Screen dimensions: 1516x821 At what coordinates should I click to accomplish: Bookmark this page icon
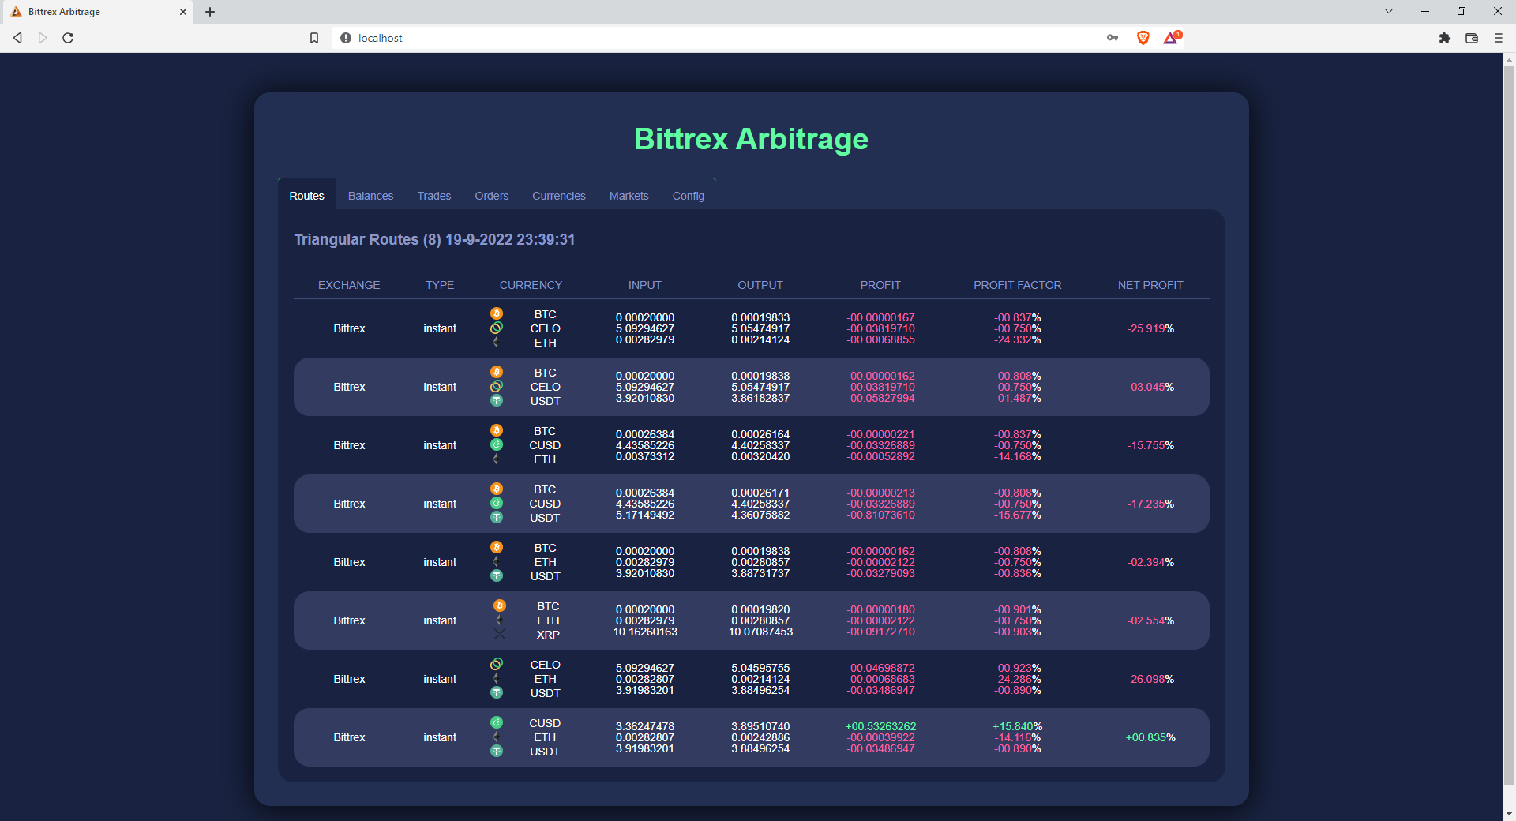click(x=314, y=38)
